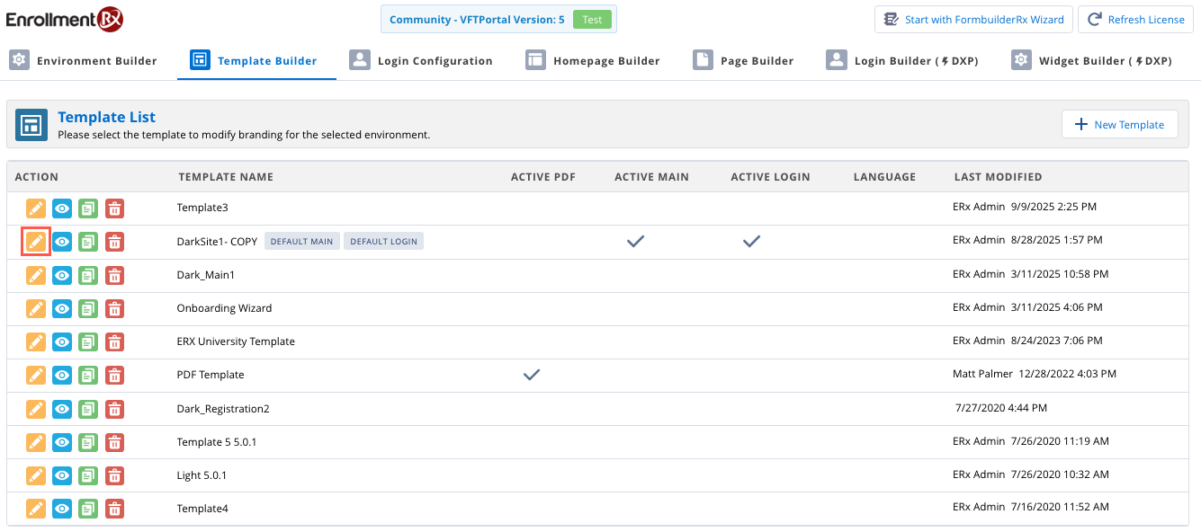This screenshot has width=1201, height=532.
Task: Clone the Dark_Main1 template
Action: coord(88,275)
